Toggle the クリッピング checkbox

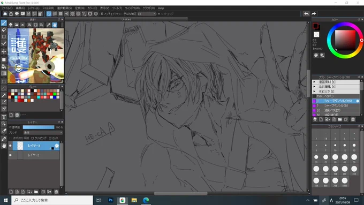pyautogui.click(x=33, y=138)
